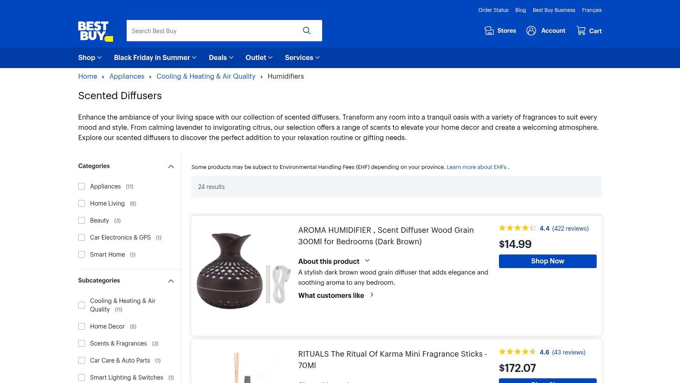The height and width of the screenshot is (383, 680).
Task: Click the Aroma Humidifier product image
Action: pos(244,271)
